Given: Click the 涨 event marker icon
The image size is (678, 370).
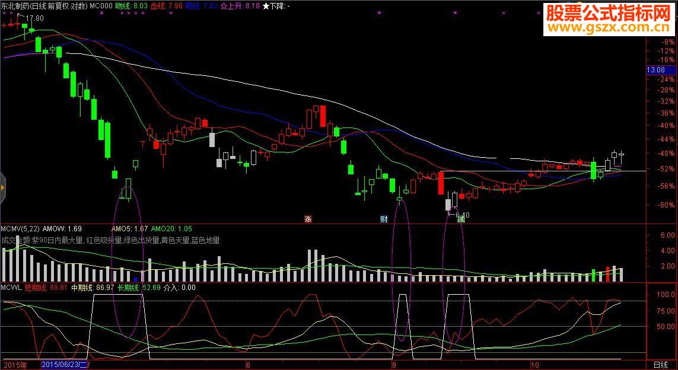Looking at the screenshot, I should [x=308, y=219].
